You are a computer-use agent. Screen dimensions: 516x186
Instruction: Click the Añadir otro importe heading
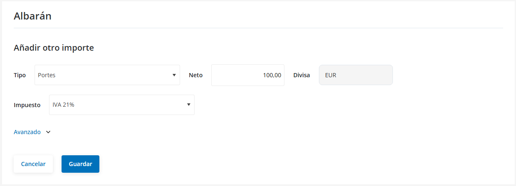pyautogui.click(x=54, y=48)
